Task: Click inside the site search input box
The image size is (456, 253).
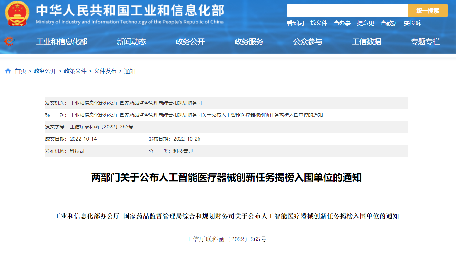Action: pyautogui.click(x=345, y=10)
